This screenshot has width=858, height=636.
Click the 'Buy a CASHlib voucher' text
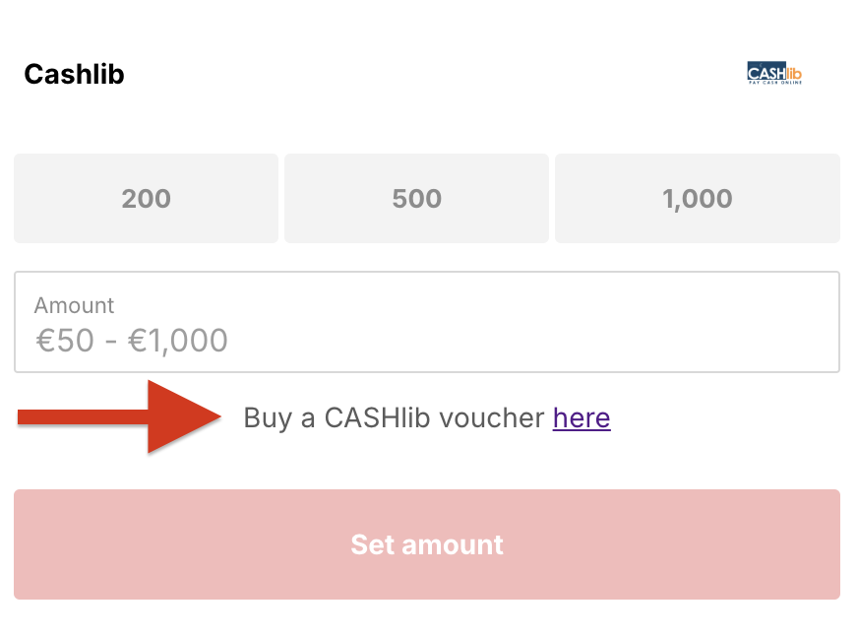coord(394,418)
